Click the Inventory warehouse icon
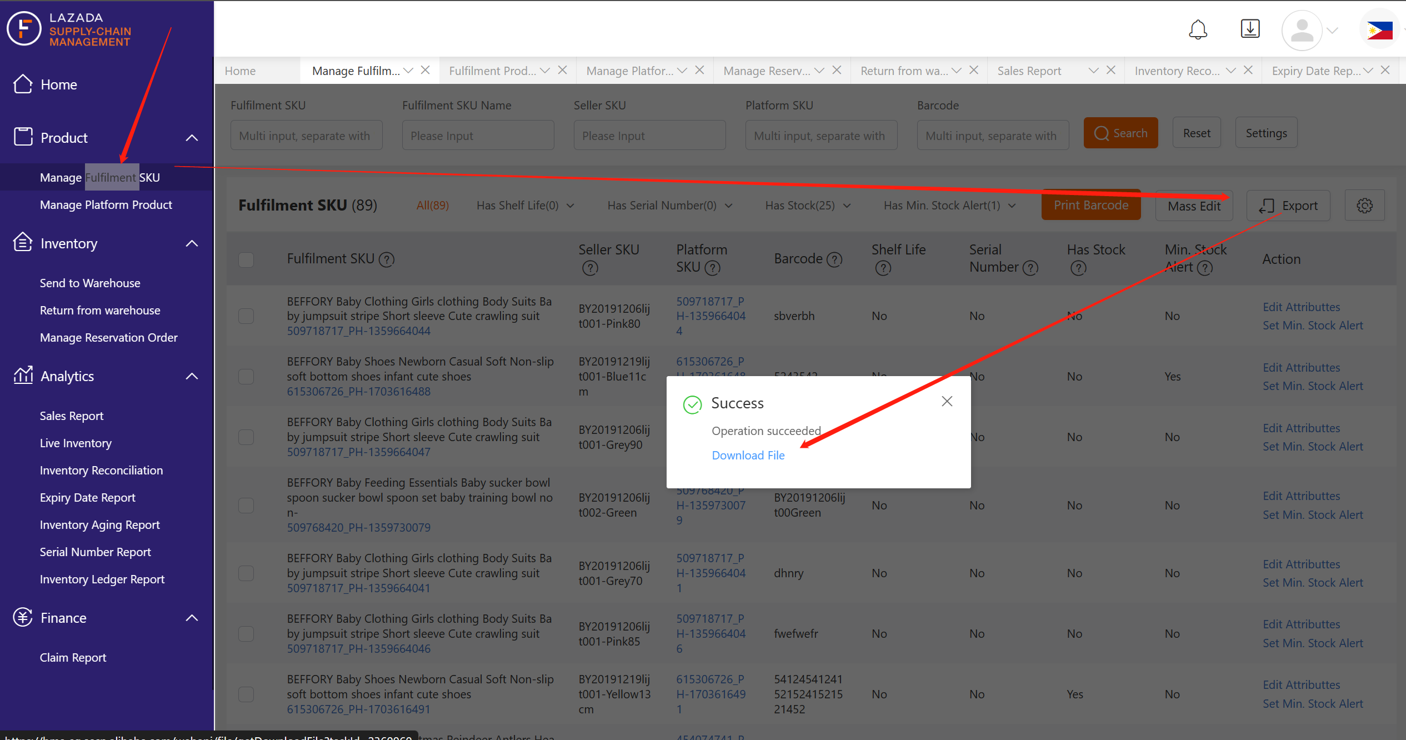 [x=23, y=242]
